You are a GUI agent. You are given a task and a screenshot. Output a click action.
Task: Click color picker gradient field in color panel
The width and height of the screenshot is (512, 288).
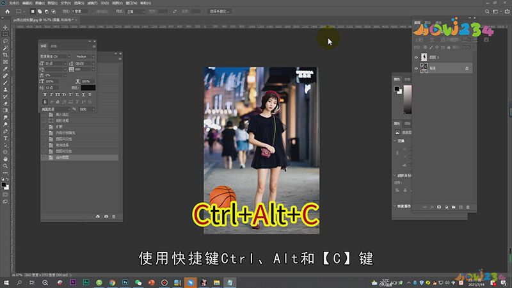(407, 99)
